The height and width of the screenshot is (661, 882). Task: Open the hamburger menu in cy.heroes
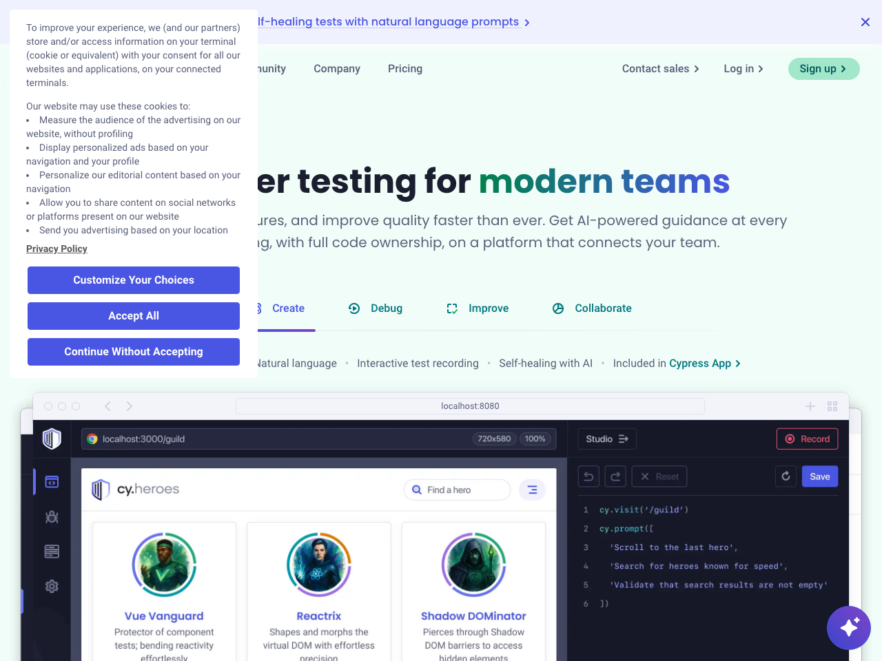(532, 490)
